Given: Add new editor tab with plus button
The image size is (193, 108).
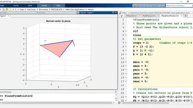Looking at the screenshot, I should (186, 16).
